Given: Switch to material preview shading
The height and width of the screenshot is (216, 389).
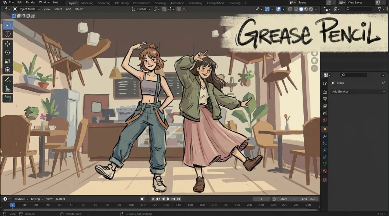Looking at the screenshot, I should click(x=306, y=9).
